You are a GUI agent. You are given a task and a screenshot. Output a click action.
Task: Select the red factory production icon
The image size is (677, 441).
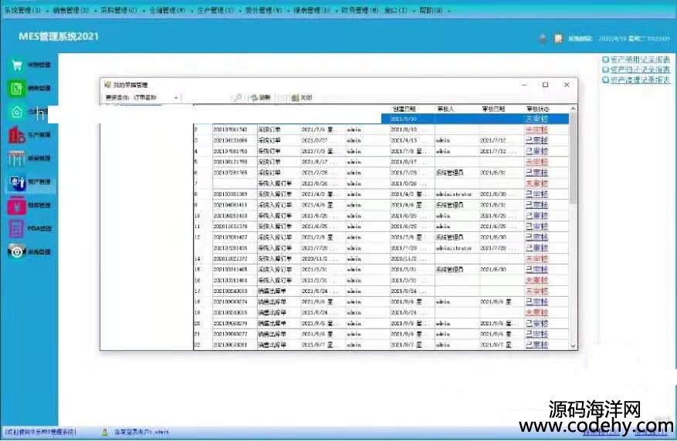[16, 135]
